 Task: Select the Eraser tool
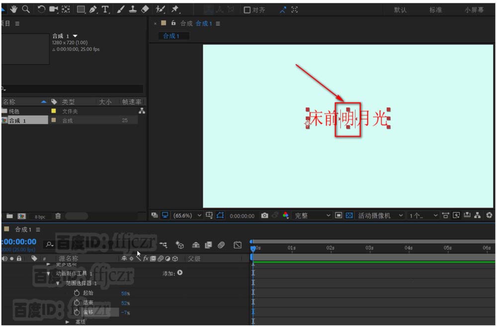[145, 9]
